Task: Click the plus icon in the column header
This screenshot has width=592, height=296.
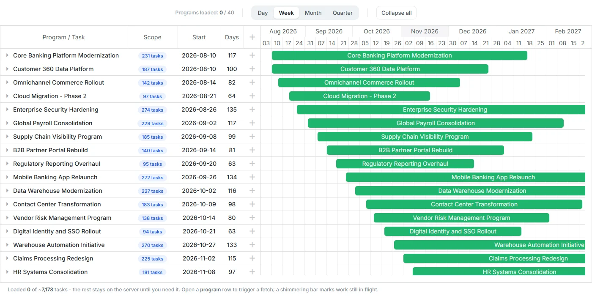Action: 252,37
